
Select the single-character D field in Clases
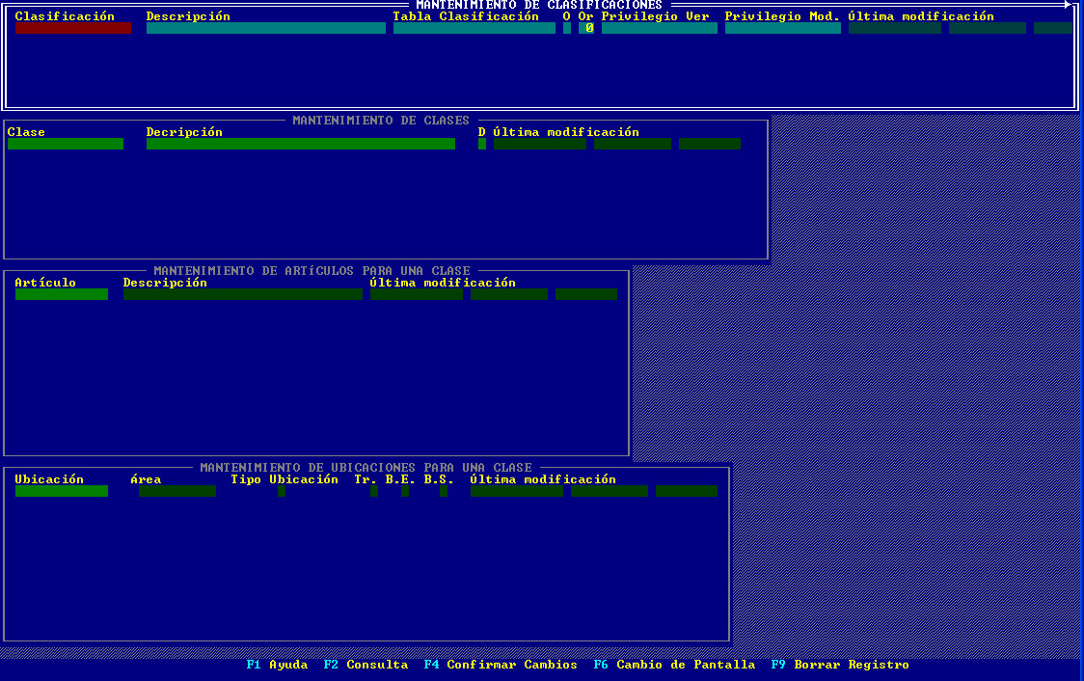482,144
